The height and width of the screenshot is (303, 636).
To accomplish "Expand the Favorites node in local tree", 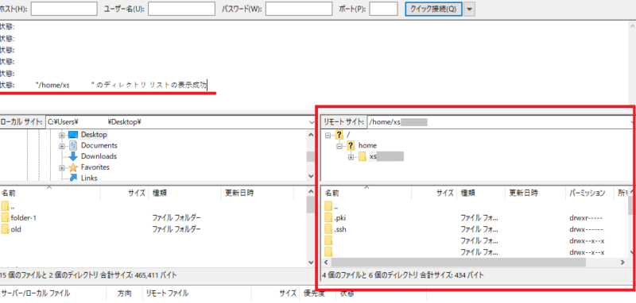I will point(62,167).
